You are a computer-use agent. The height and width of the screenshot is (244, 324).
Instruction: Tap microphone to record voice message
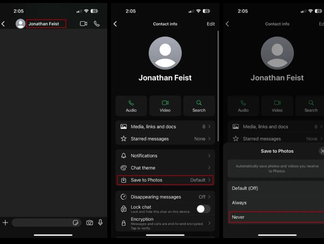pyautogui.click(x=101, y=222)
